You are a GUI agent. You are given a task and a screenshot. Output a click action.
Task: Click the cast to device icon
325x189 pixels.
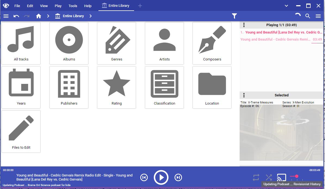coord(281,177)
